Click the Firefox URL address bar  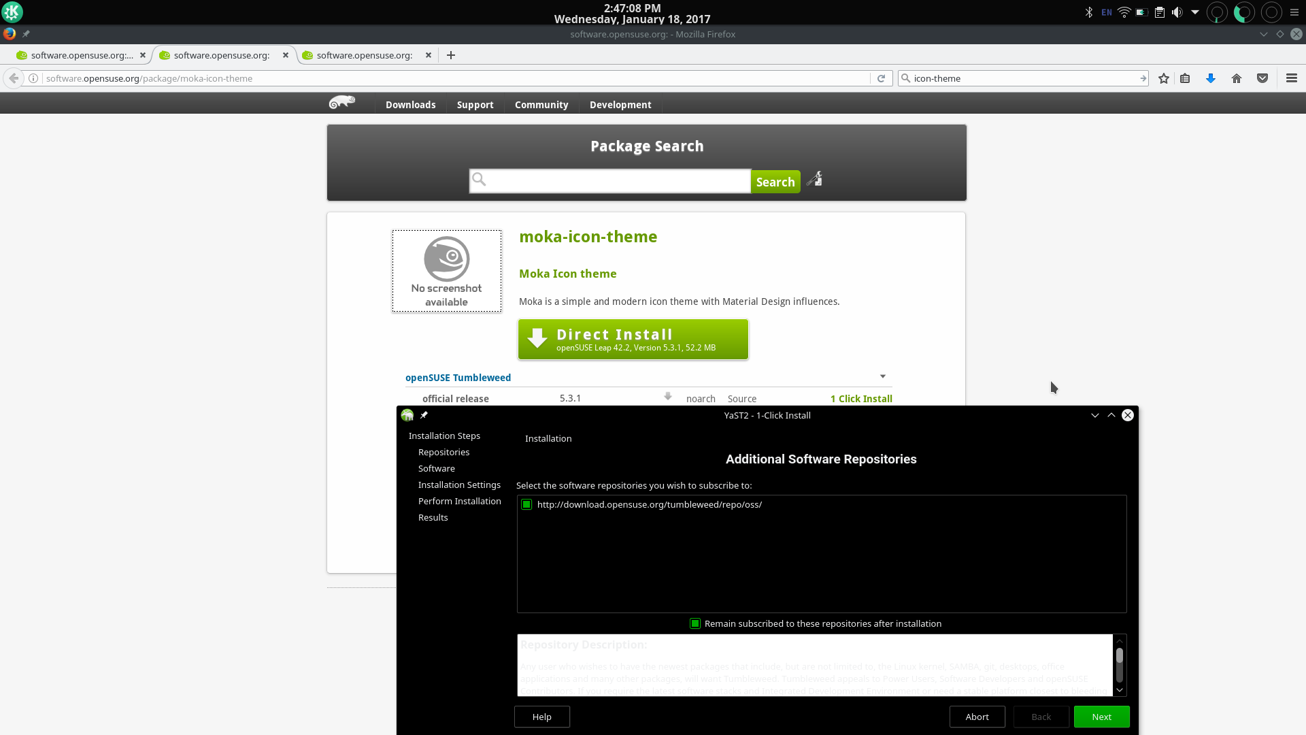[x=456, y=78]
